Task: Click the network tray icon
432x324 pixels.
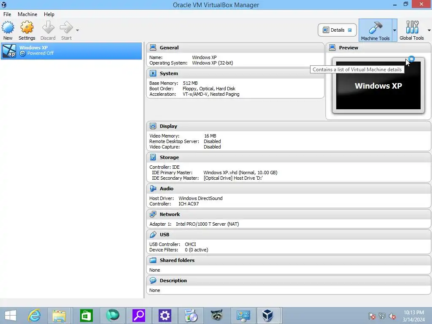Action: [x=382, y=316]
